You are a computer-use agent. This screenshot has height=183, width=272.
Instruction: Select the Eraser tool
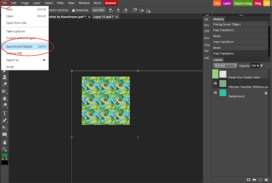[5, 84]
